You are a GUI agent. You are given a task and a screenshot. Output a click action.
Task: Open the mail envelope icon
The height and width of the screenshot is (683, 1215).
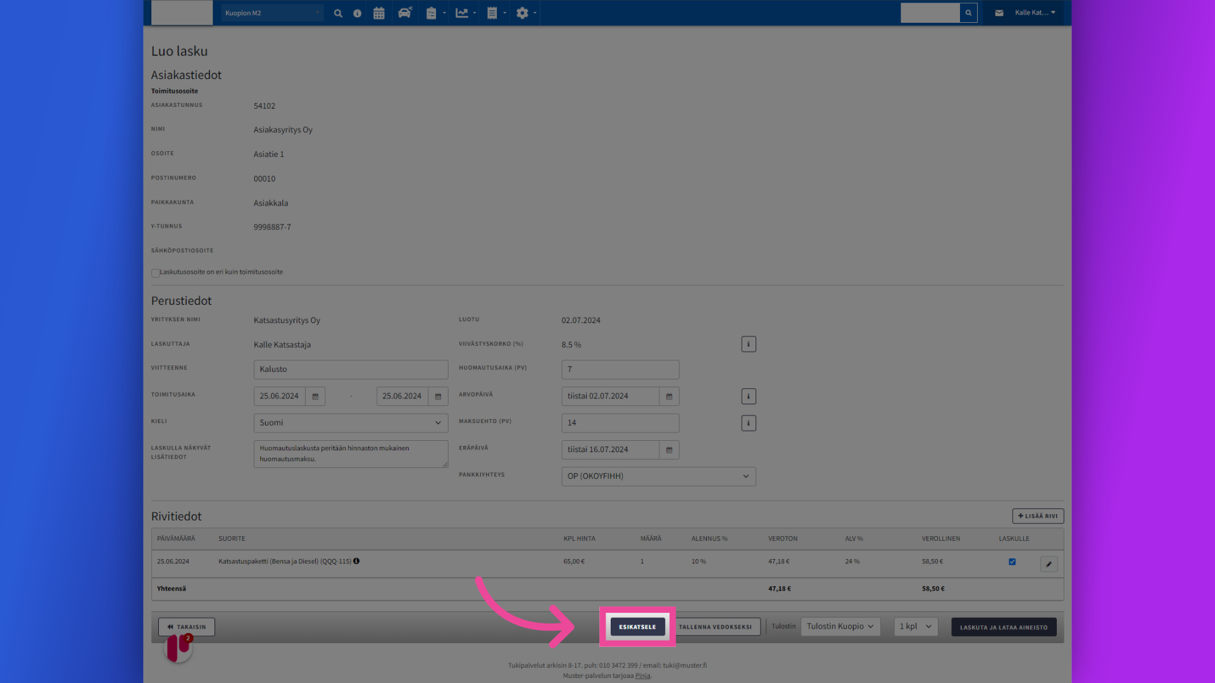click(x=999, y=13)
